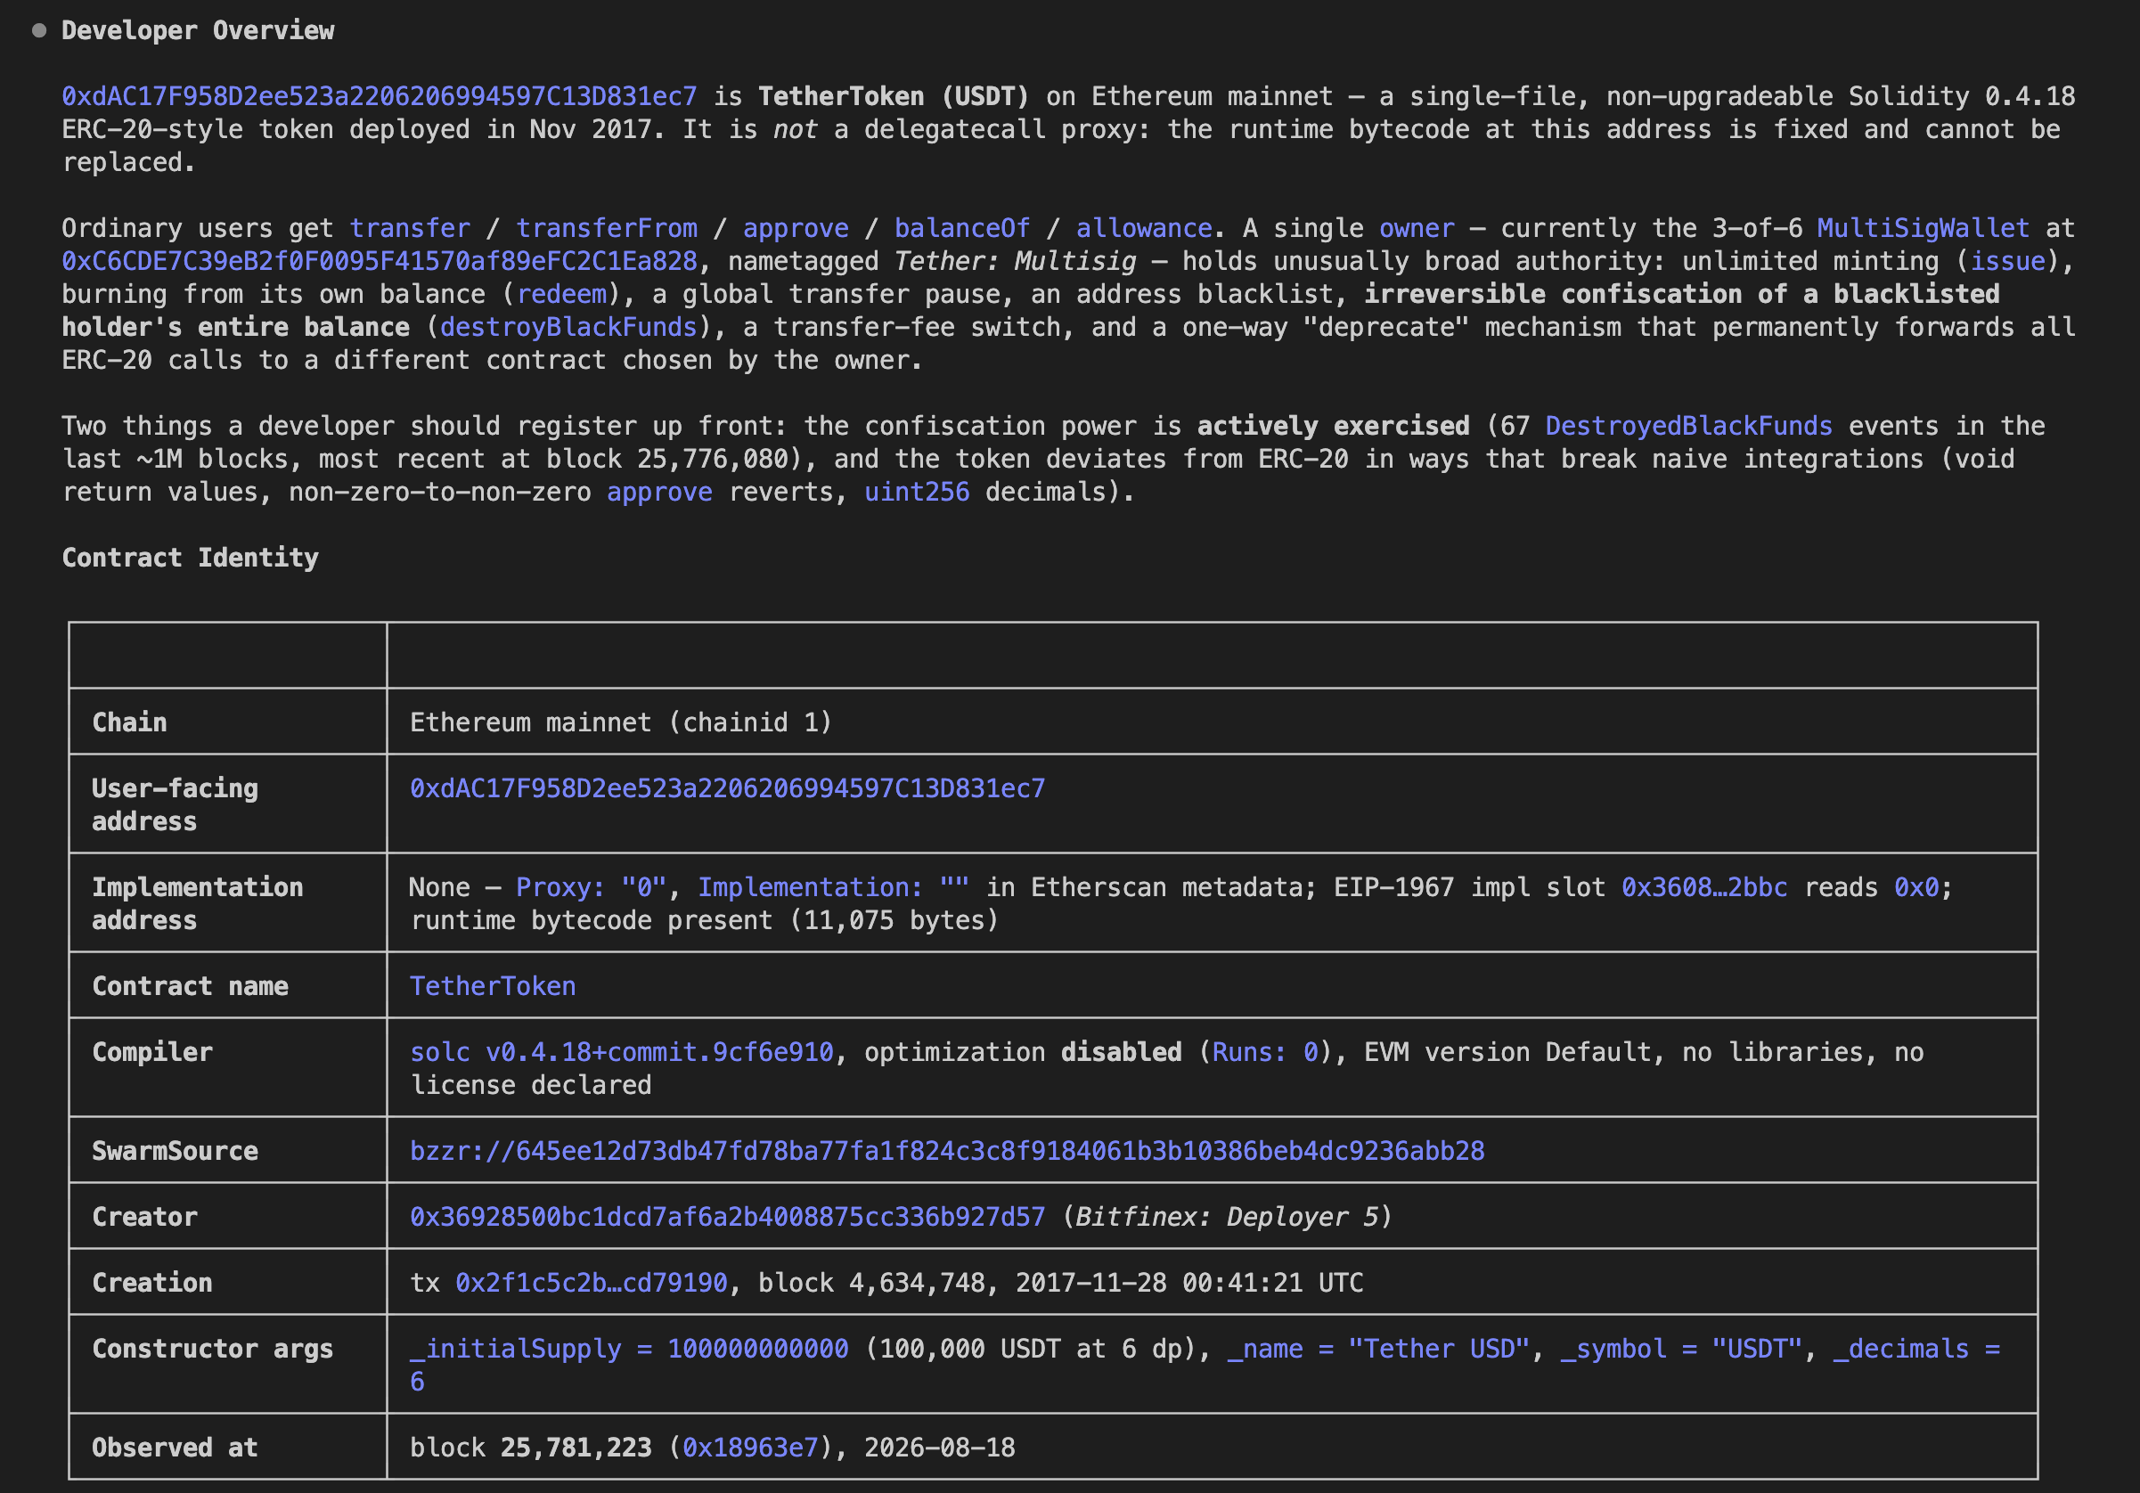The width and height of the screenshot is (2140, 1493).
Task: Click the 'runtime bytecode present (11,075 bytes)' text
Action: click(x=705, y=921)
